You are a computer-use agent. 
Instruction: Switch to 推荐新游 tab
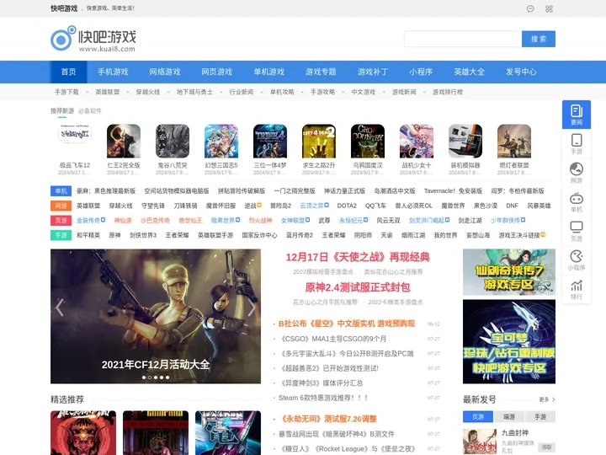click(62, 111)
